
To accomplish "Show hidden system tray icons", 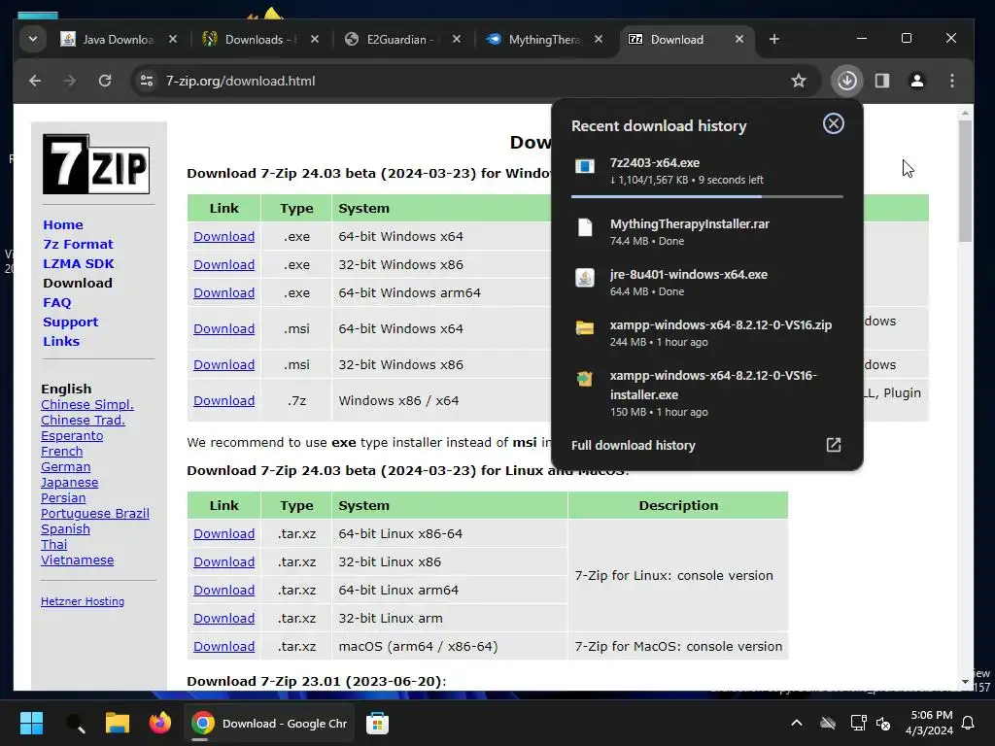I will [x=797, y=723].
